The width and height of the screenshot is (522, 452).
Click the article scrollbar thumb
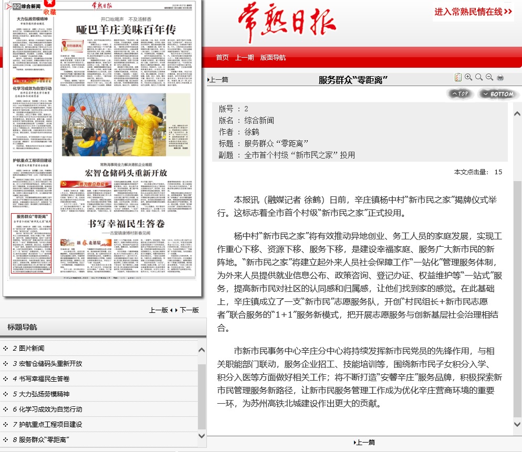517,299
